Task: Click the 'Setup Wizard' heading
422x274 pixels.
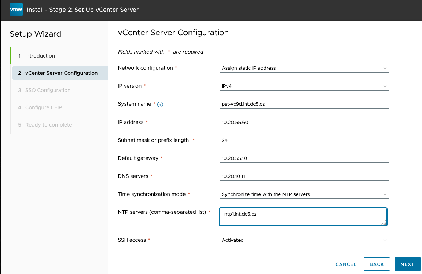Action: point(35,34)
